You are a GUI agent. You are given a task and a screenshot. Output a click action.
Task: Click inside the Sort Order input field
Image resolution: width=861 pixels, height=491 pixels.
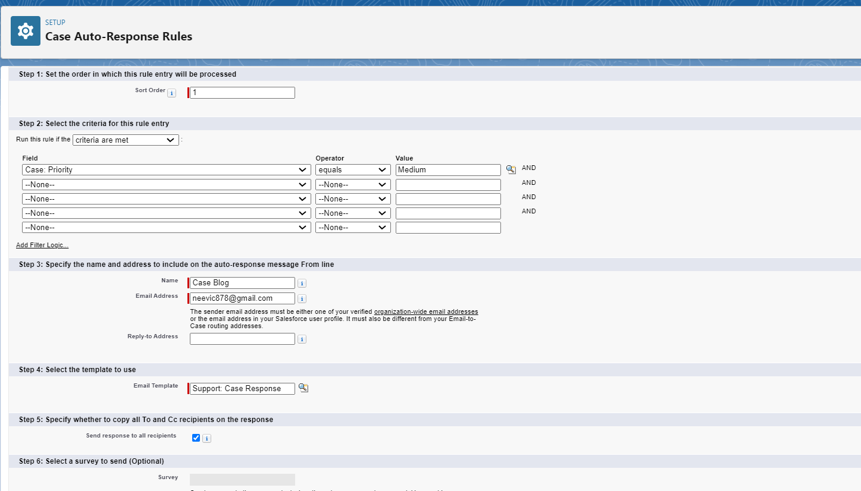pos(241,92)
